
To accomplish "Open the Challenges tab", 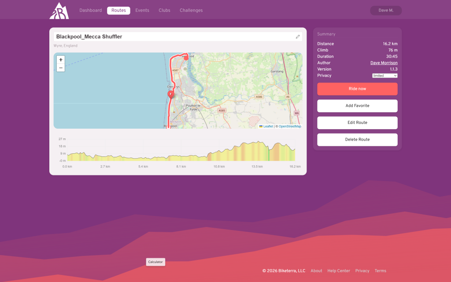I will 191,11.
